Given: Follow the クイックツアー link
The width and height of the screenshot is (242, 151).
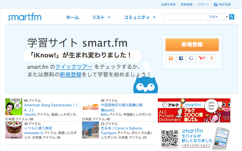Looking at the screenshot, I should [x=74, y=67].
